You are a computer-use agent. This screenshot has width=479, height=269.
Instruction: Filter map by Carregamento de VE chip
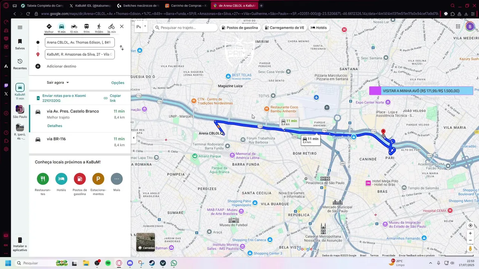pyautogui.click(x=284, y=28)
